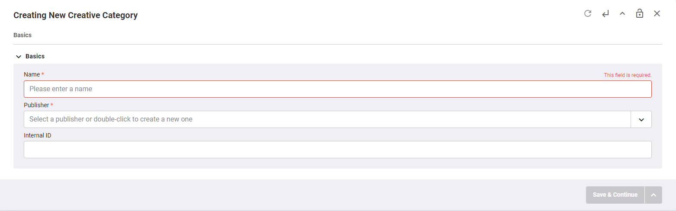This screenshot has width=676, height=211.
Task: Click the red asterisk next to Name
Action: pyautogui.click(x=42, y=74)
